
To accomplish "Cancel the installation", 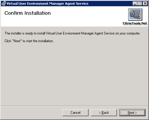I will tap(76, 113).
